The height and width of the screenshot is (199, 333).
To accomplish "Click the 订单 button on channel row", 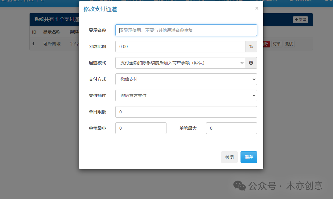I will (277, 44).
